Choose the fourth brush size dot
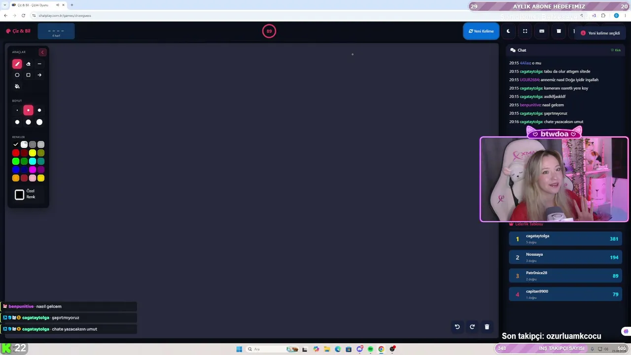631x355 pixels. point(17,122)
